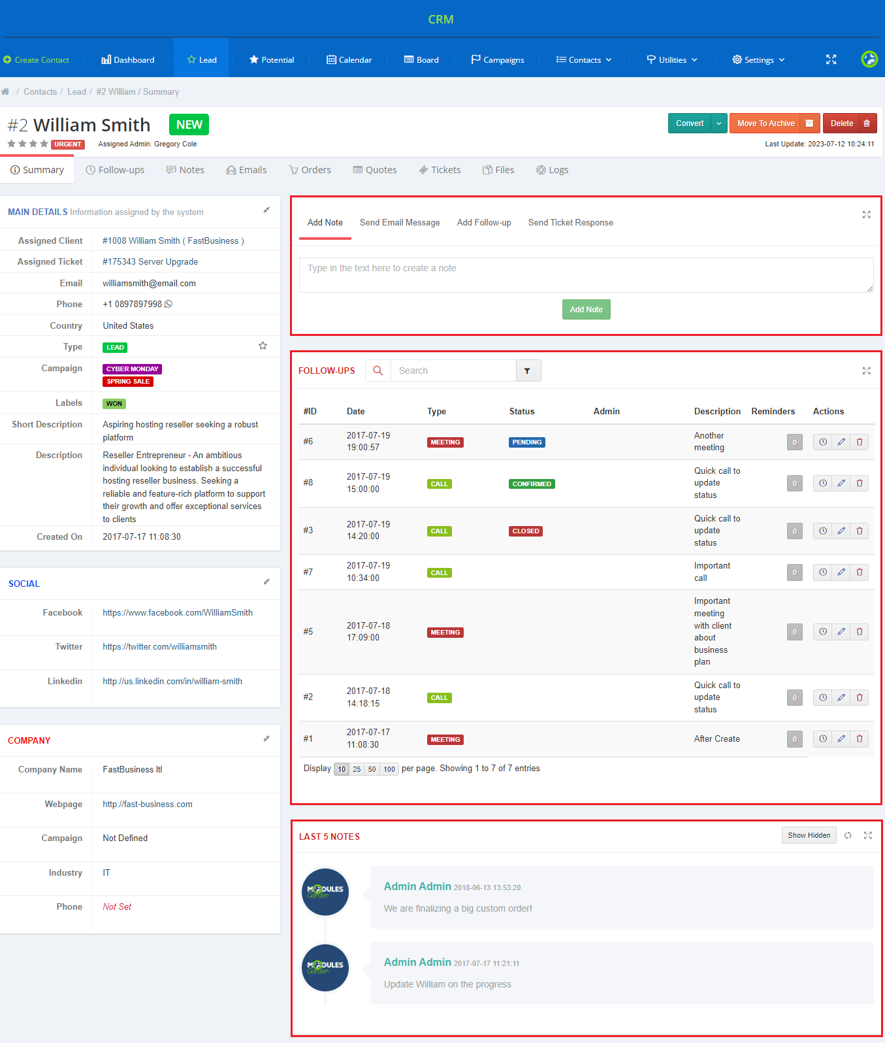Set reminder for follow-up #6
Viewport: 885px width, 1043px height.
point(823,442)
